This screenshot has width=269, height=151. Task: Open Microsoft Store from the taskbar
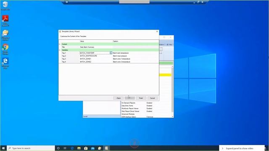pos(86,148)
